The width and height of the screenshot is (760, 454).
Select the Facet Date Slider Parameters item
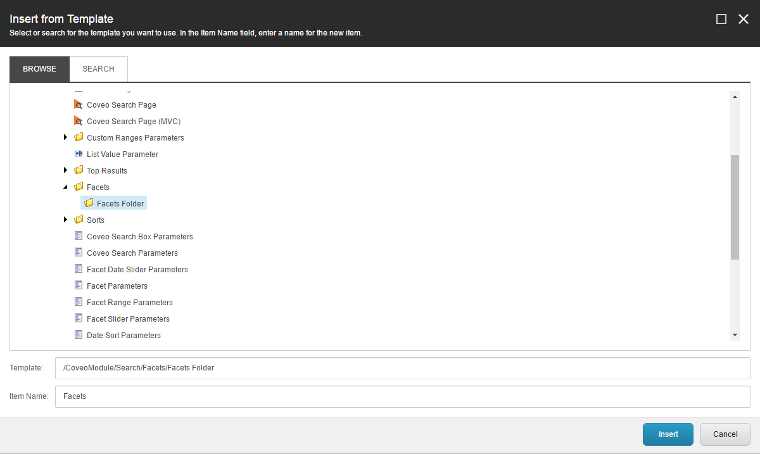pos(137,269)
